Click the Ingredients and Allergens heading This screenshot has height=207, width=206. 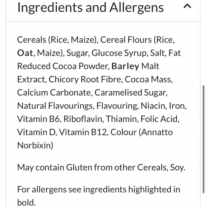(90, 7)
